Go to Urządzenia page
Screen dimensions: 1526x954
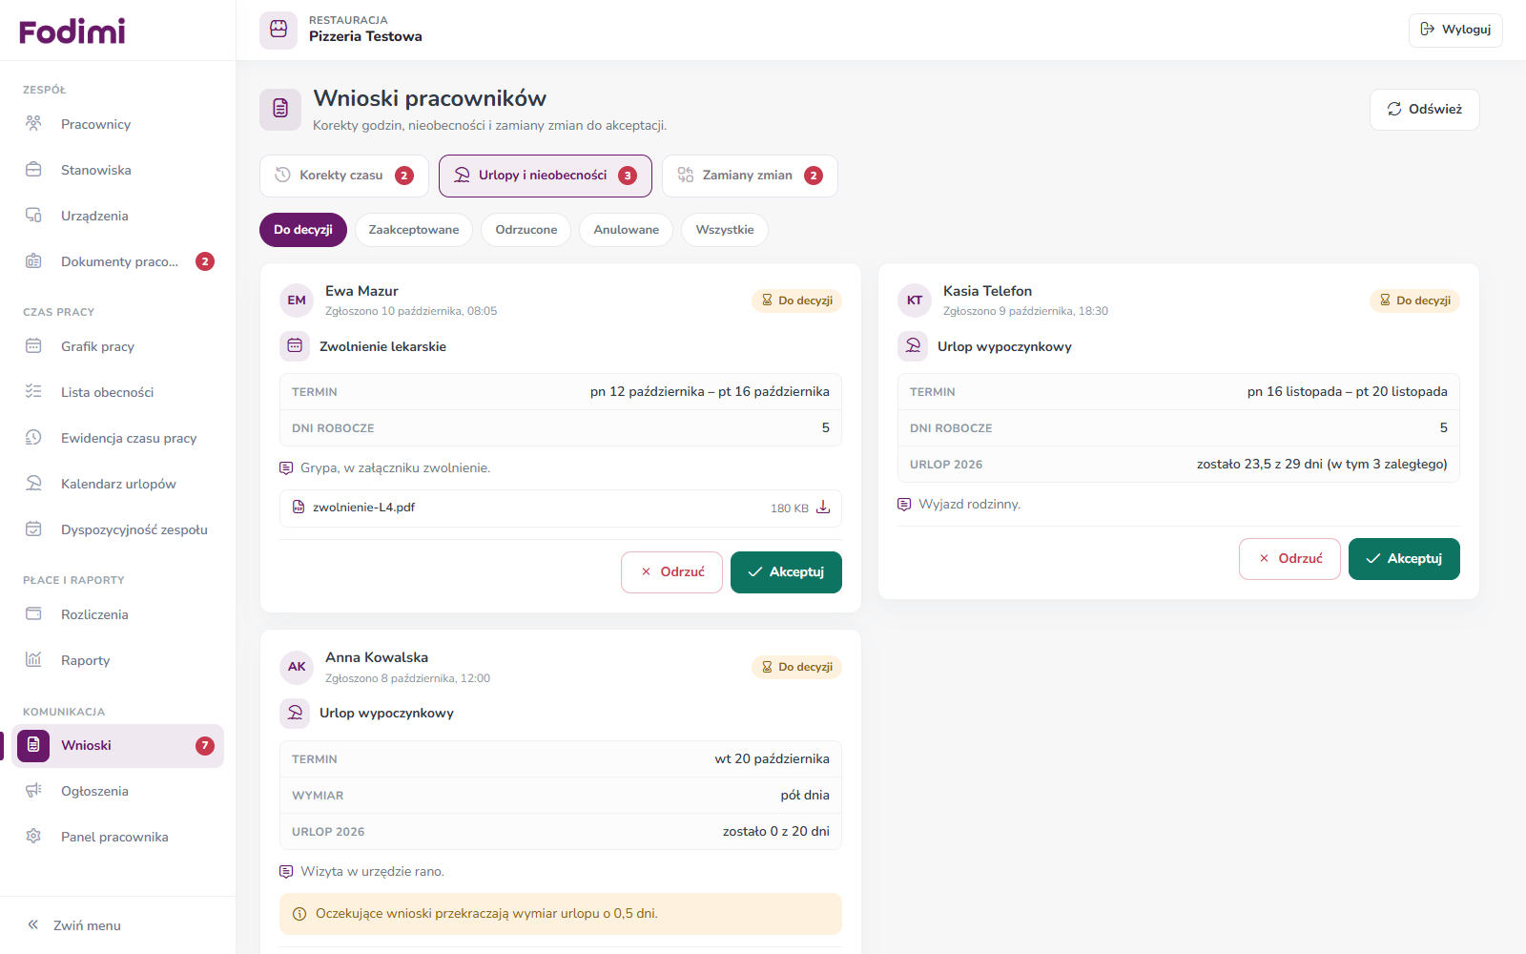coord(117,216)
